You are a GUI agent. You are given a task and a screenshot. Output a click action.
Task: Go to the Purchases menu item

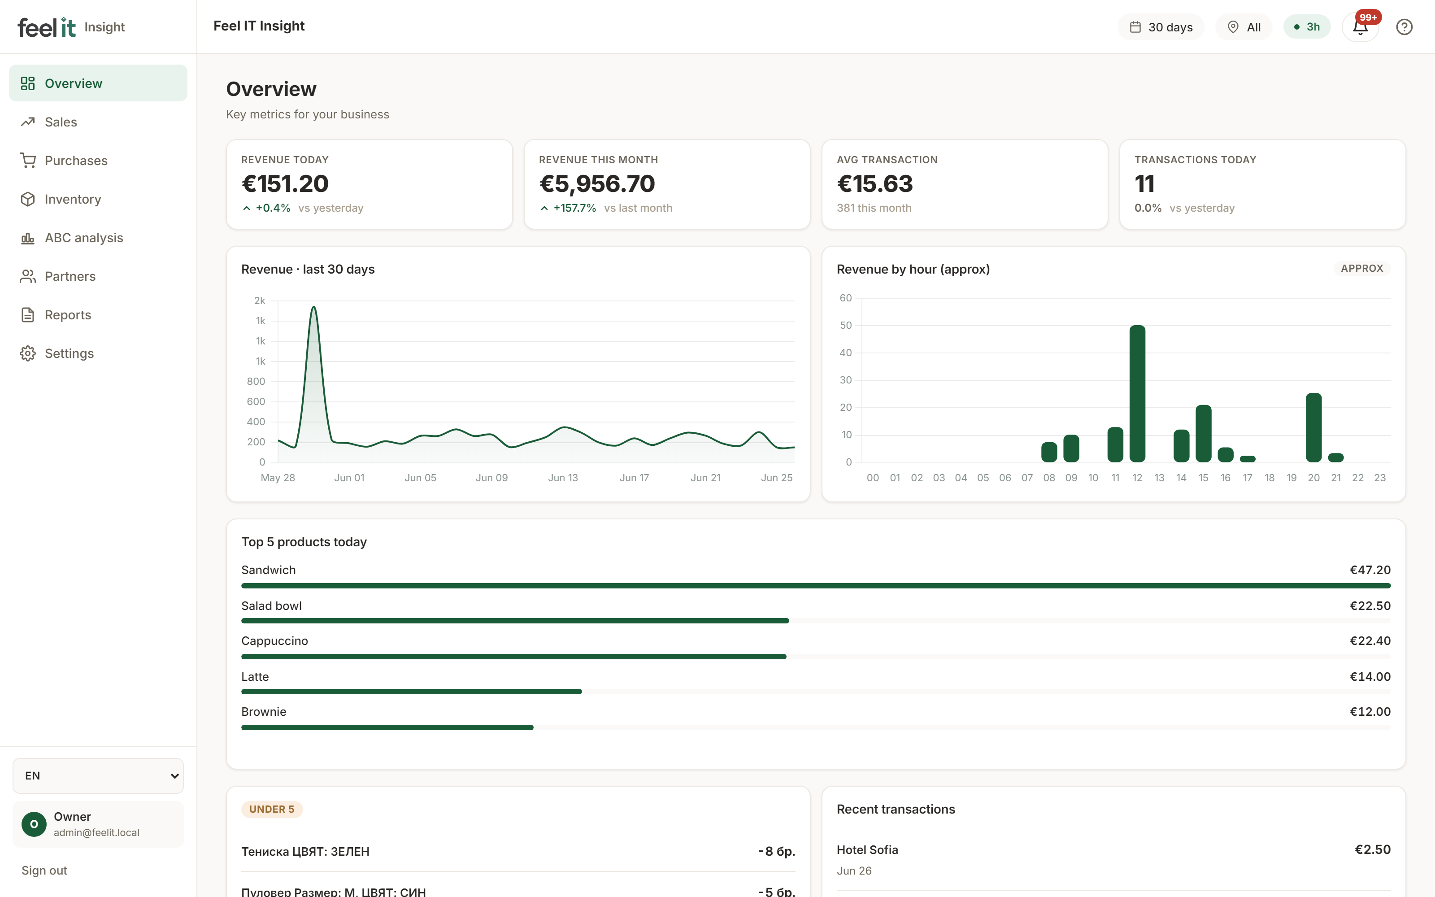pos(98,160)
